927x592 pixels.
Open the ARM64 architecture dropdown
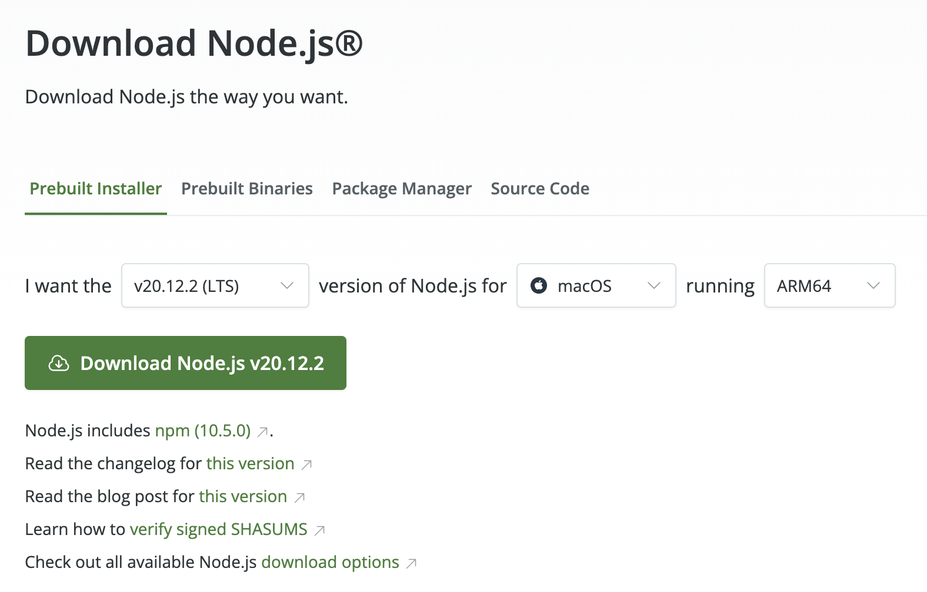[829, 286]
